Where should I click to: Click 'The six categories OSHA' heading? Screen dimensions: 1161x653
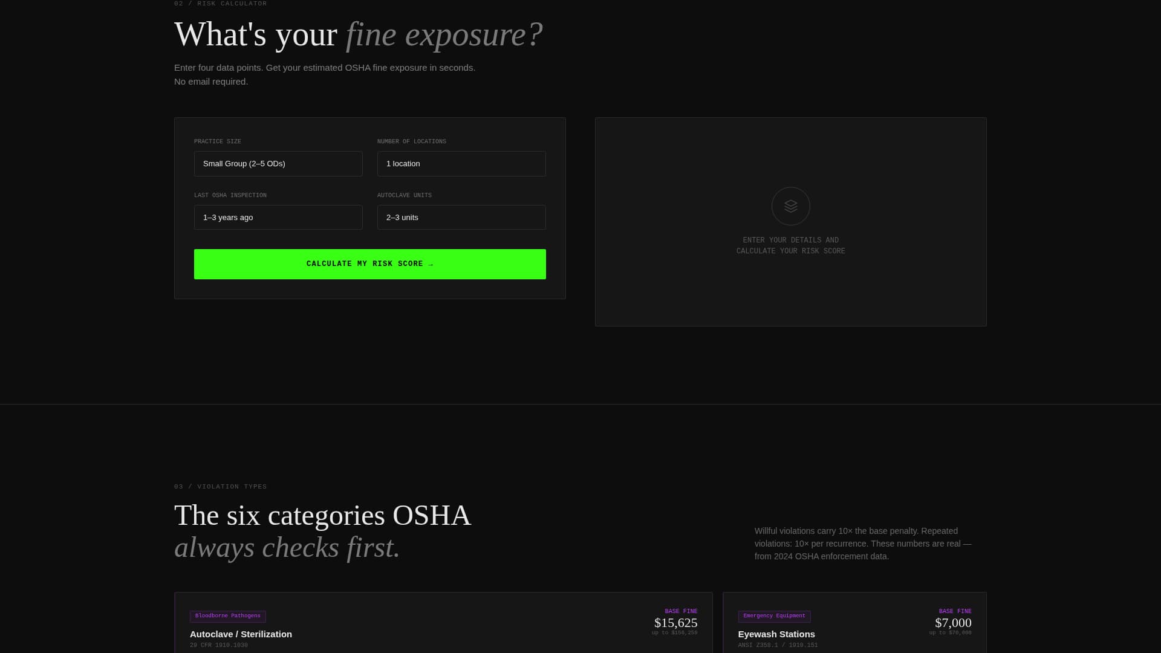pos(322,516)
